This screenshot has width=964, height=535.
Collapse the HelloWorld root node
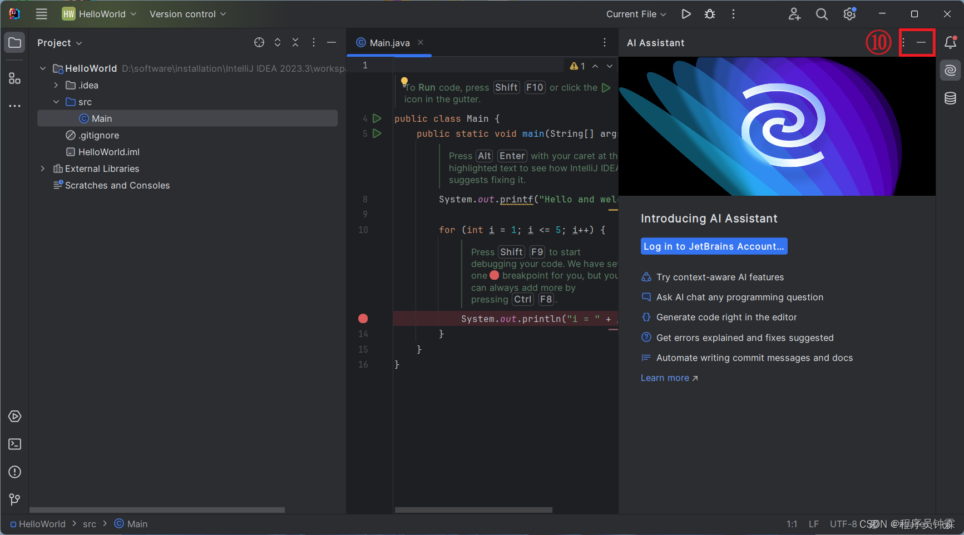click(x=43, y=68)
